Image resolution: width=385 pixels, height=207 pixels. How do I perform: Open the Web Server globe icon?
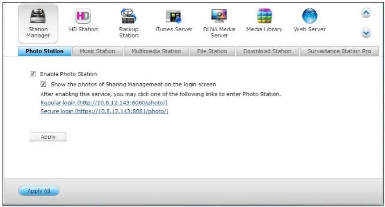[x=310, y=16]
